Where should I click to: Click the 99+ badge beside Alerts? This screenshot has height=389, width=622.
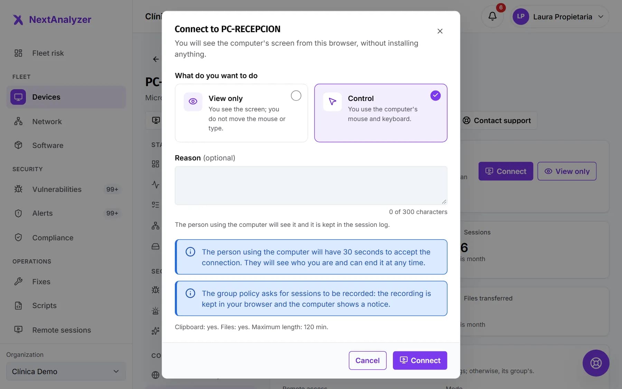point(112,213)
